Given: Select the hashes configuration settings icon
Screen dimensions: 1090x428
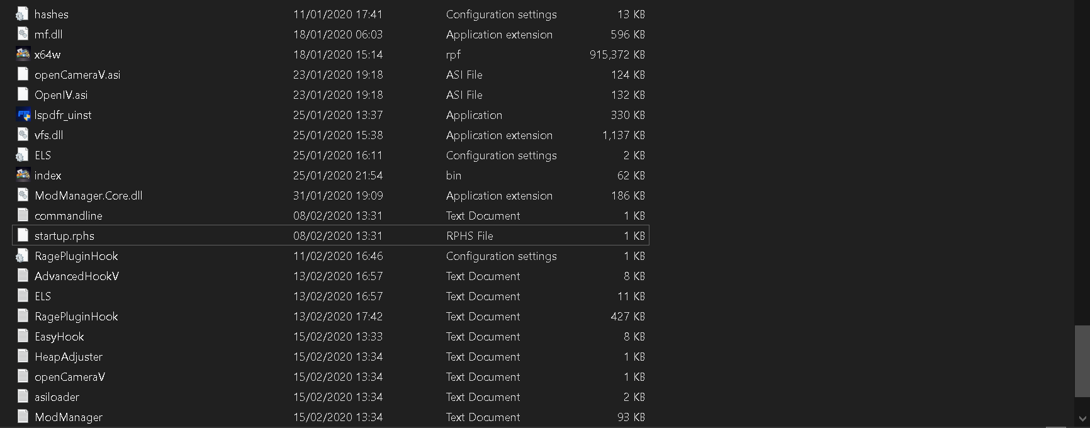Looking at the screenshot, I should [23, 14].
